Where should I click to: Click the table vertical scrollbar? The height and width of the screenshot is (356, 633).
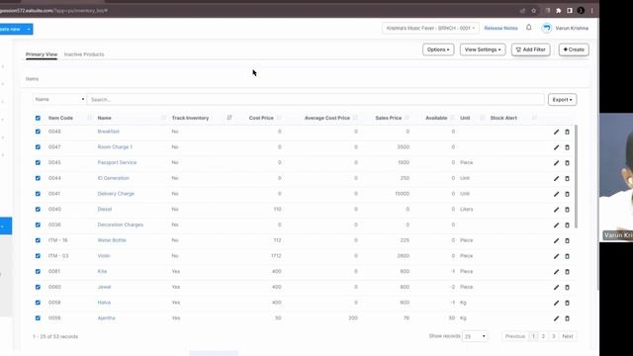coord(576,176)
